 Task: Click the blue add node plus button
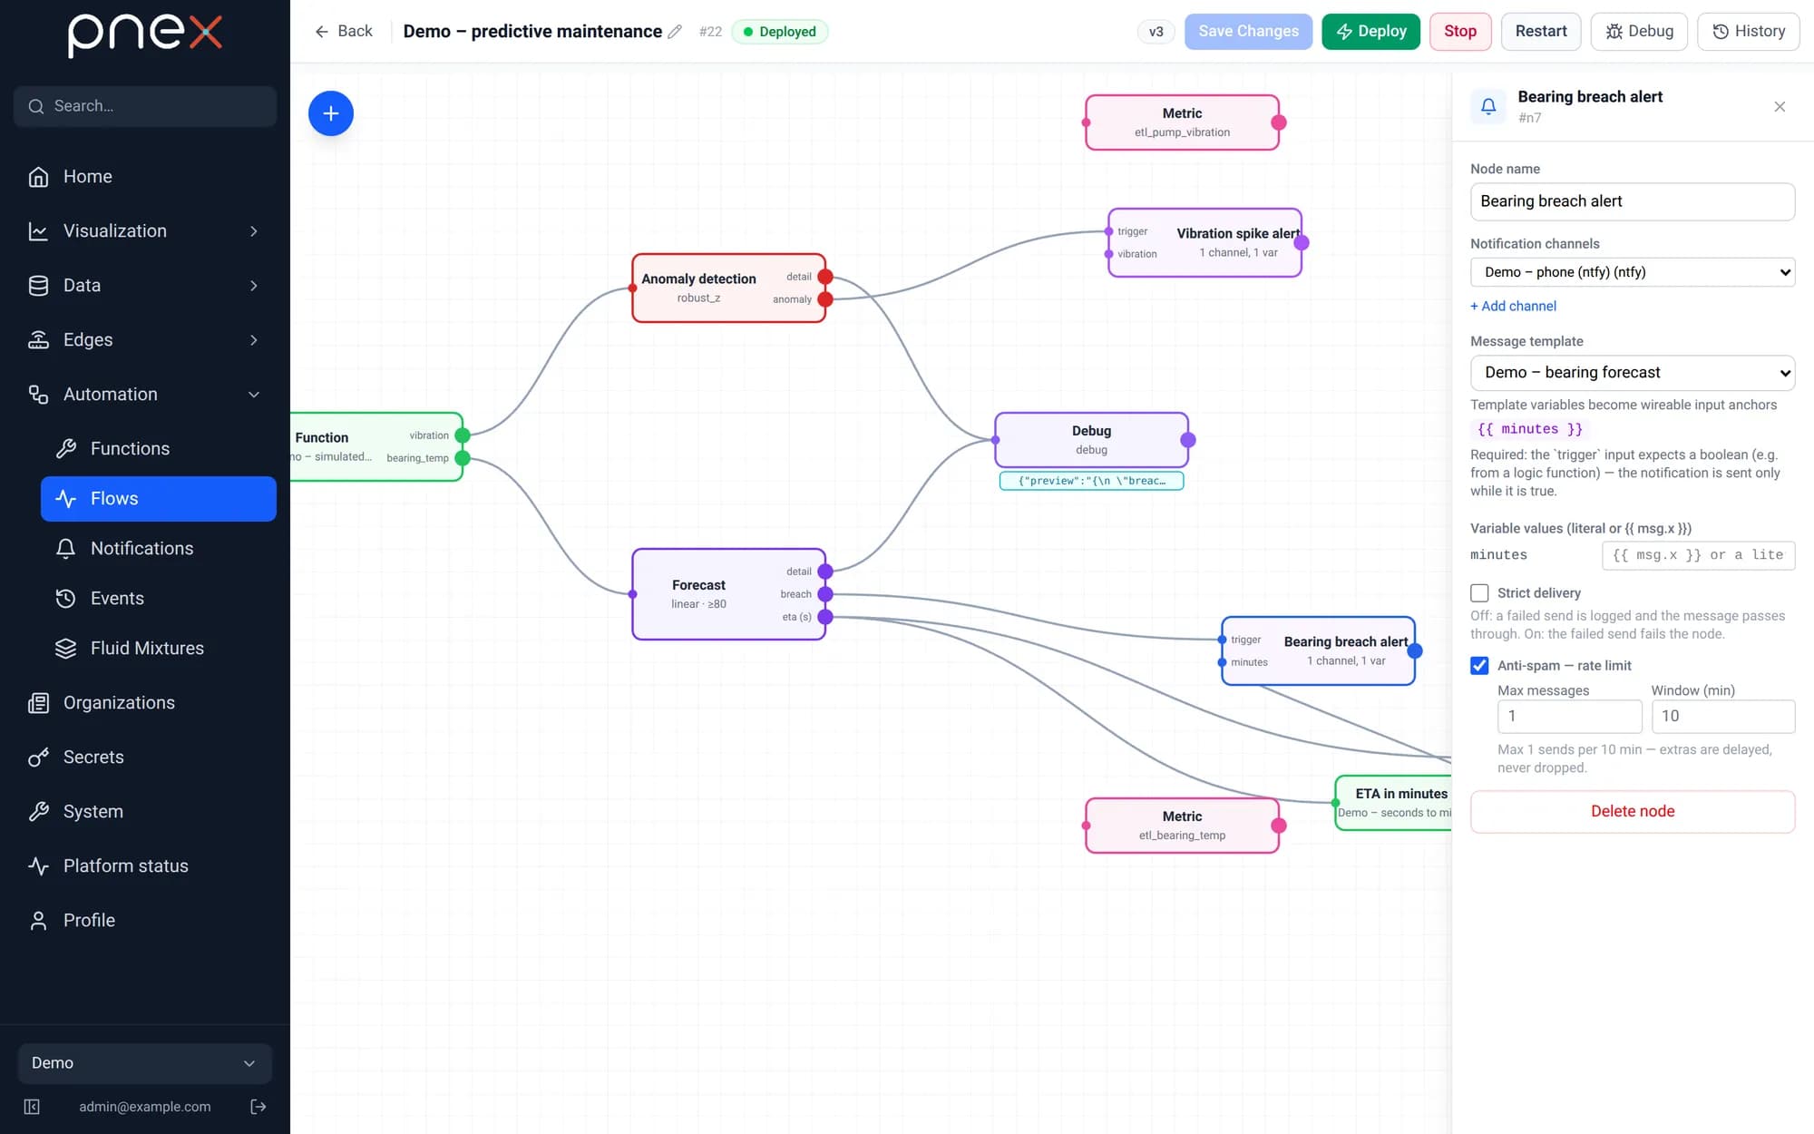pyautogui.click(x=330, y=113)
